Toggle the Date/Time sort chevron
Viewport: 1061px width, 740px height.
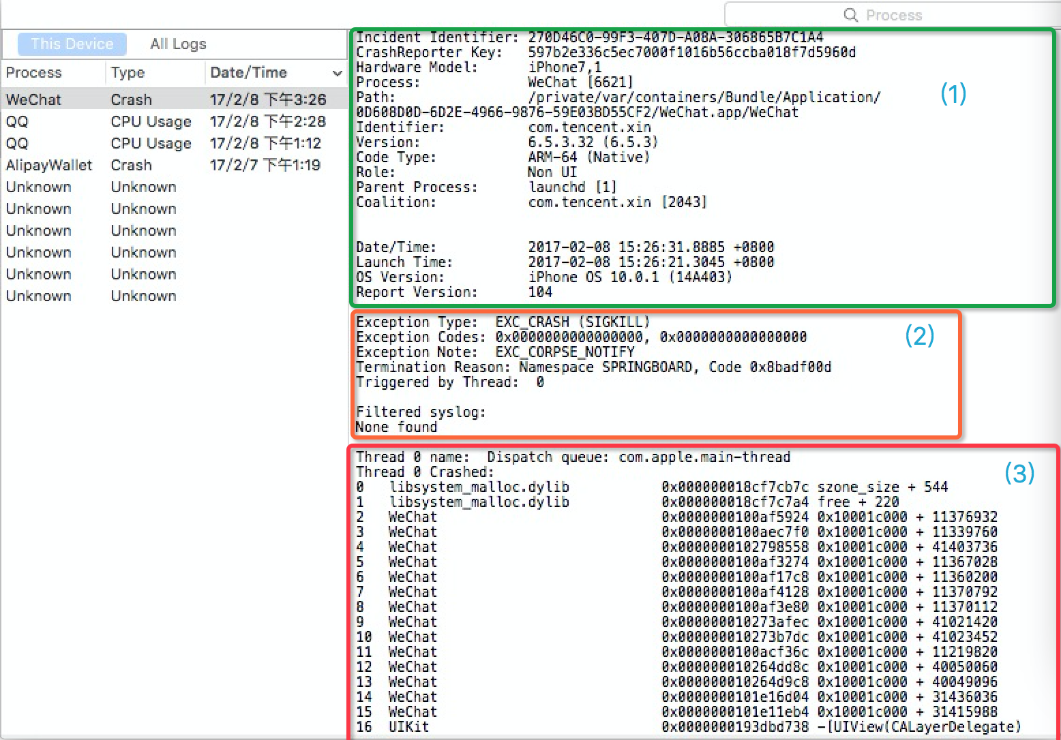(x=337, y=73)
